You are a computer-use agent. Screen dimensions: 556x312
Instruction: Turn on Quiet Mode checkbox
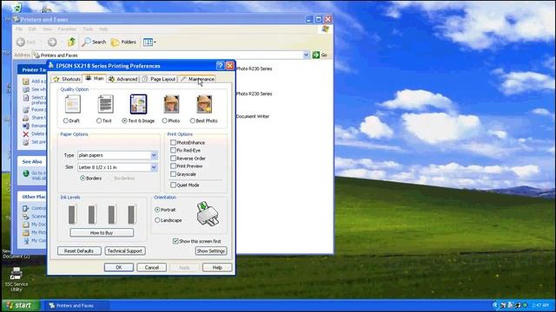(x=173, y=185)
